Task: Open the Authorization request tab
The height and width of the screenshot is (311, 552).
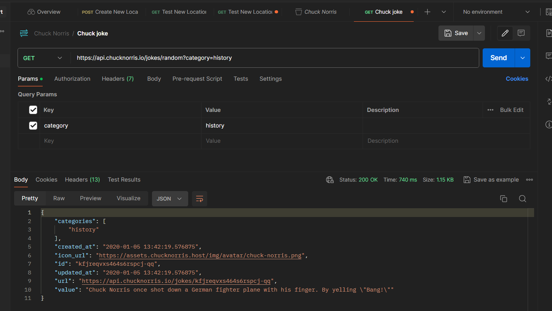Action: click(x=72, y=79)
